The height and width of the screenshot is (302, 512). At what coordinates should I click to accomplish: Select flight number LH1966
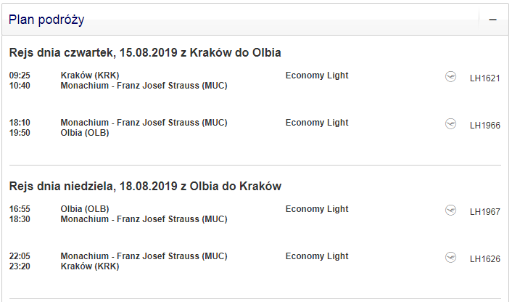point(485,126)
